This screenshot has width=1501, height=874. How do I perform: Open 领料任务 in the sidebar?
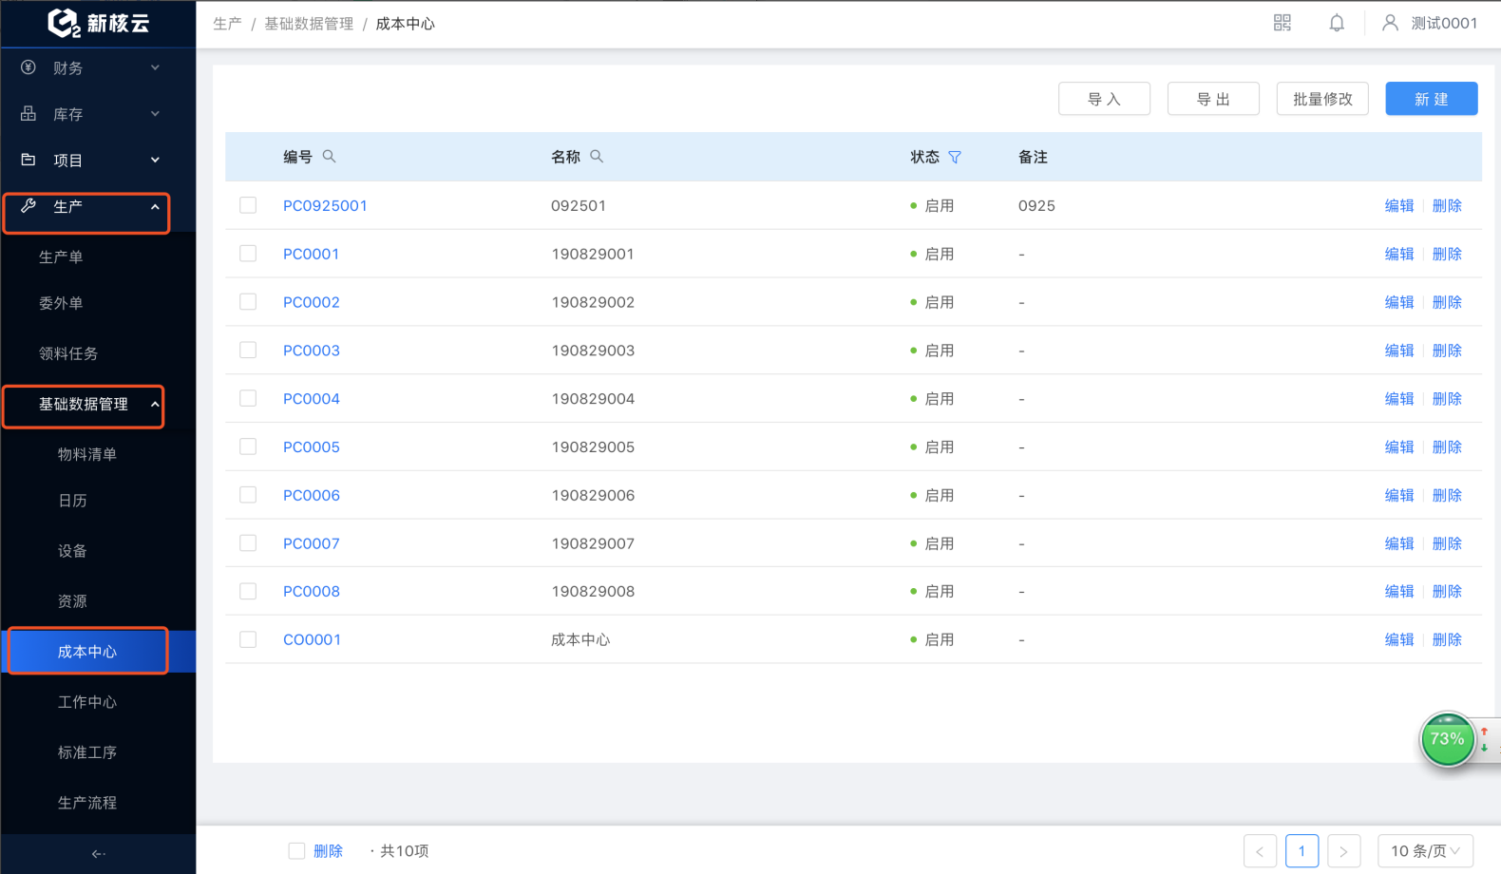click(x=68, y=353)
